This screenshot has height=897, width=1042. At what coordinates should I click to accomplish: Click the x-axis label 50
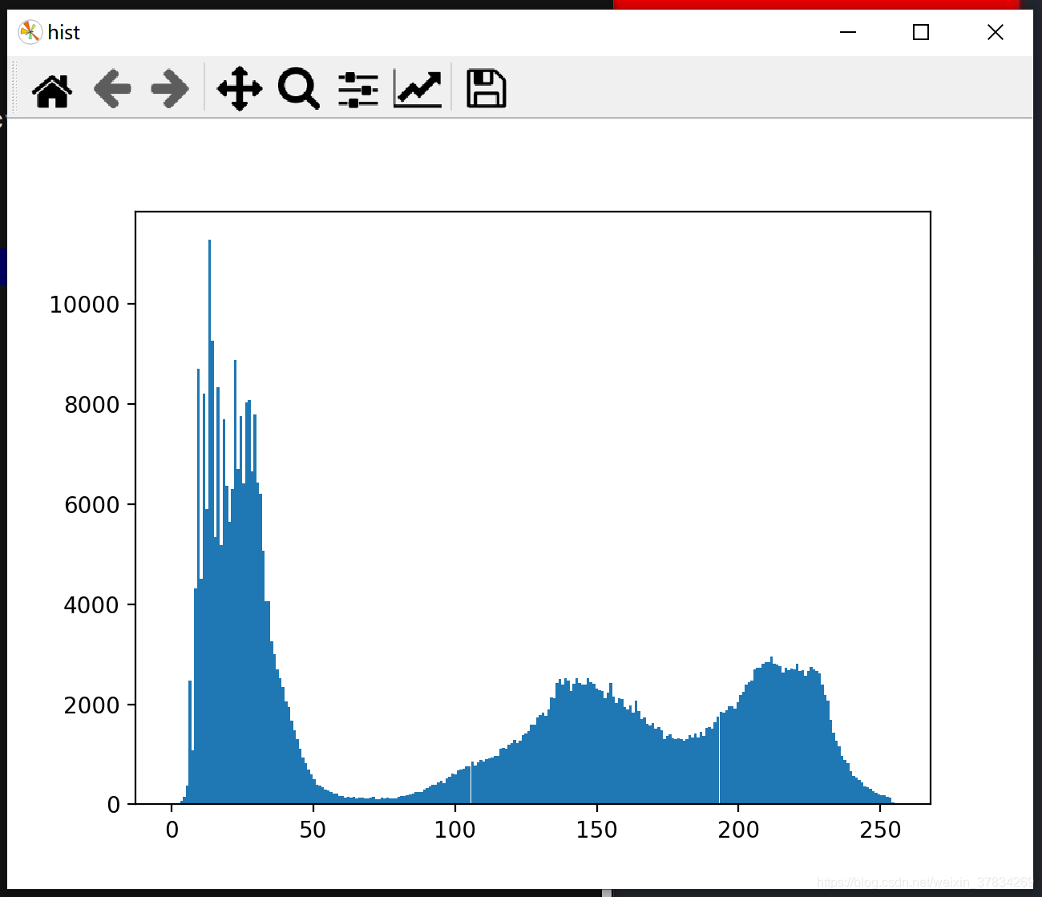(x=313, y=830)
